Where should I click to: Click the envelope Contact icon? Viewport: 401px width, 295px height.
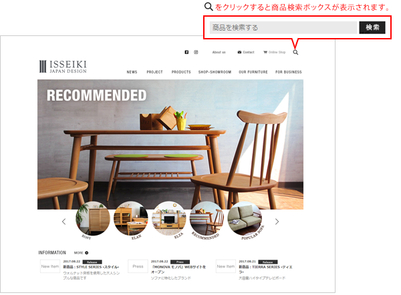pyautogui.click(x=239, y=52)
